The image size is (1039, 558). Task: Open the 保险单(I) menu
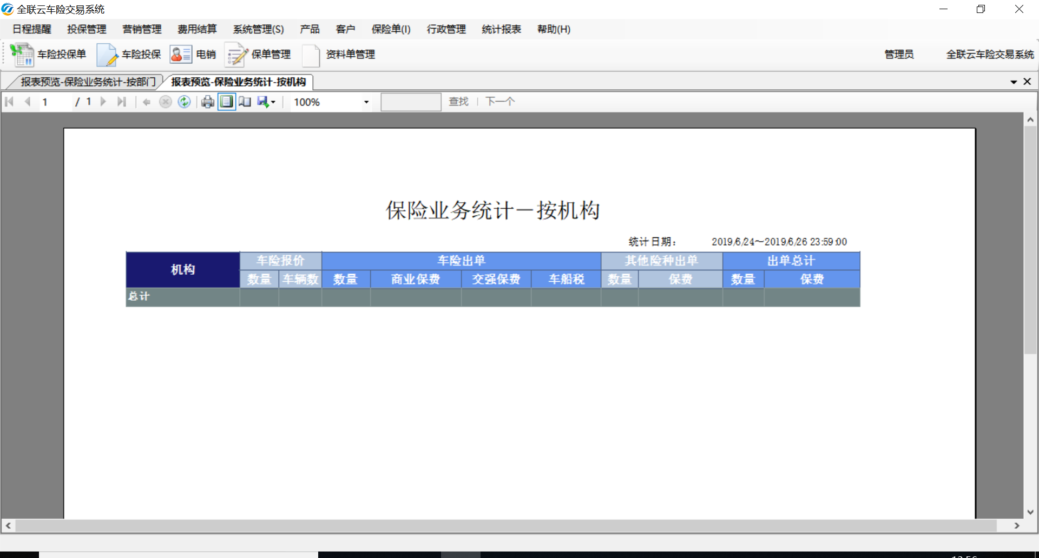(x=391, y=29)
